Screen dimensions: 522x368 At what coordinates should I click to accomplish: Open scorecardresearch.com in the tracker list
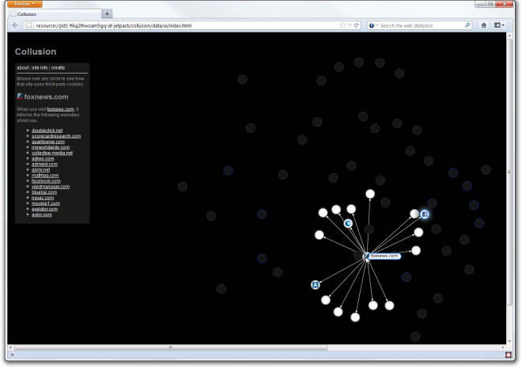coord(56,136)
